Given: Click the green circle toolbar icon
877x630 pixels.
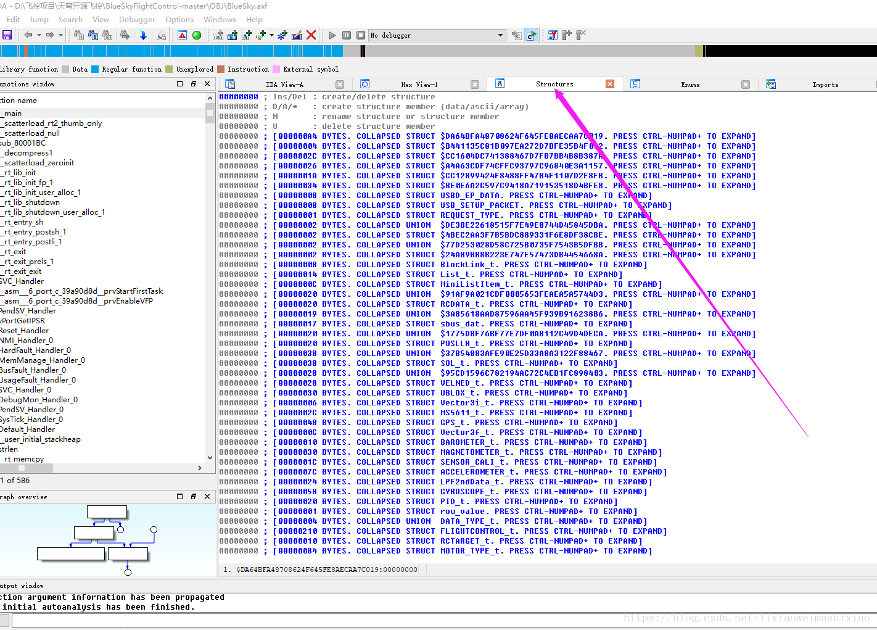Looking at the screenshot, I should (x=197, y=35).
